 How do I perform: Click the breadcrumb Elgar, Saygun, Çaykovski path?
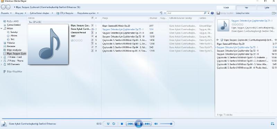tap(49, 7)
